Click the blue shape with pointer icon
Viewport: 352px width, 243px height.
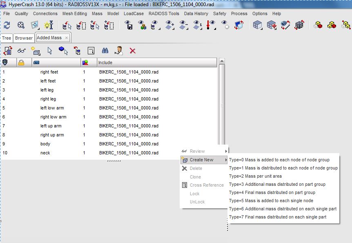63,51
